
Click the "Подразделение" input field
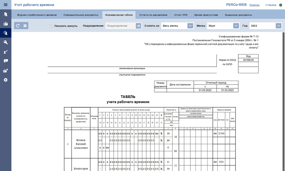(121, 26)
